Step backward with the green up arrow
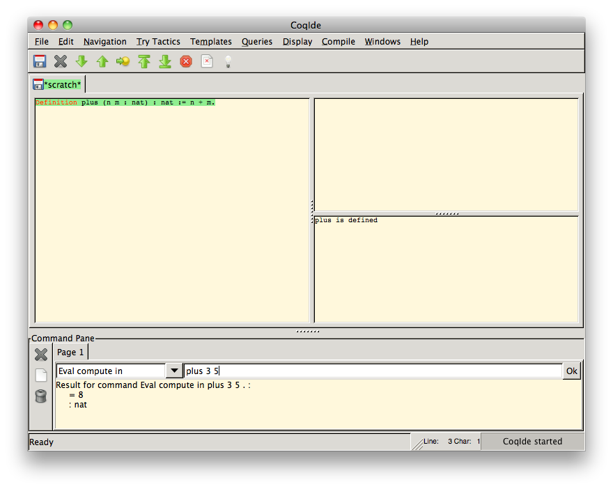This screenshot has width=613, height=489. [x=102, y=61]
